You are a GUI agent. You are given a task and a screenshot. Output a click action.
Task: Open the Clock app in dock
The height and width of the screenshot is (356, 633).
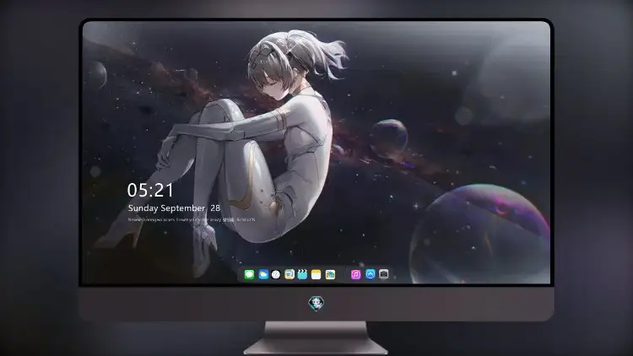[x=276, y=274]
